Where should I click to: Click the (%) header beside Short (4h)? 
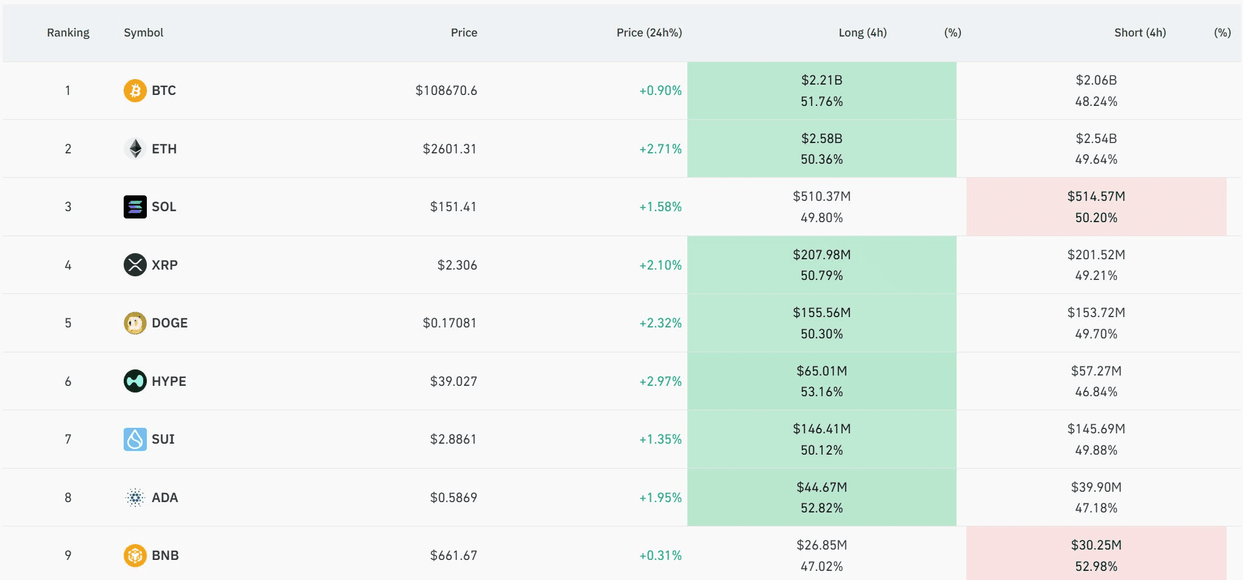[x=1222, y=33]
